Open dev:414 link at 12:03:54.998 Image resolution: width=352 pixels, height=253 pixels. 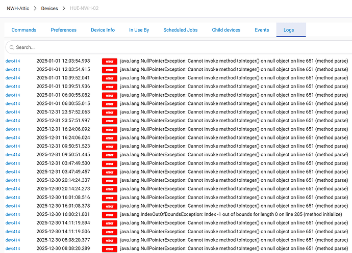[13, 61]
